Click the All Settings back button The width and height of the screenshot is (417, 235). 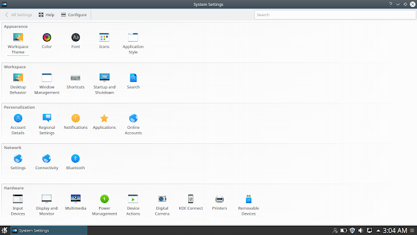click(x=18, y=14)
